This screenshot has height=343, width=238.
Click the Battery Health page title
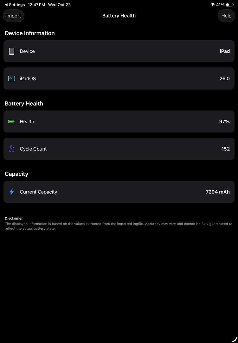coord(119,16)
